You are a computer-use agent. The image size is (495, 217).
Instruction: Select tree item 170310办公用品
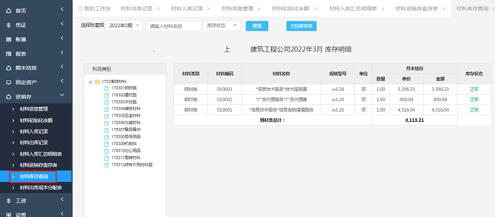click(126, 151)
